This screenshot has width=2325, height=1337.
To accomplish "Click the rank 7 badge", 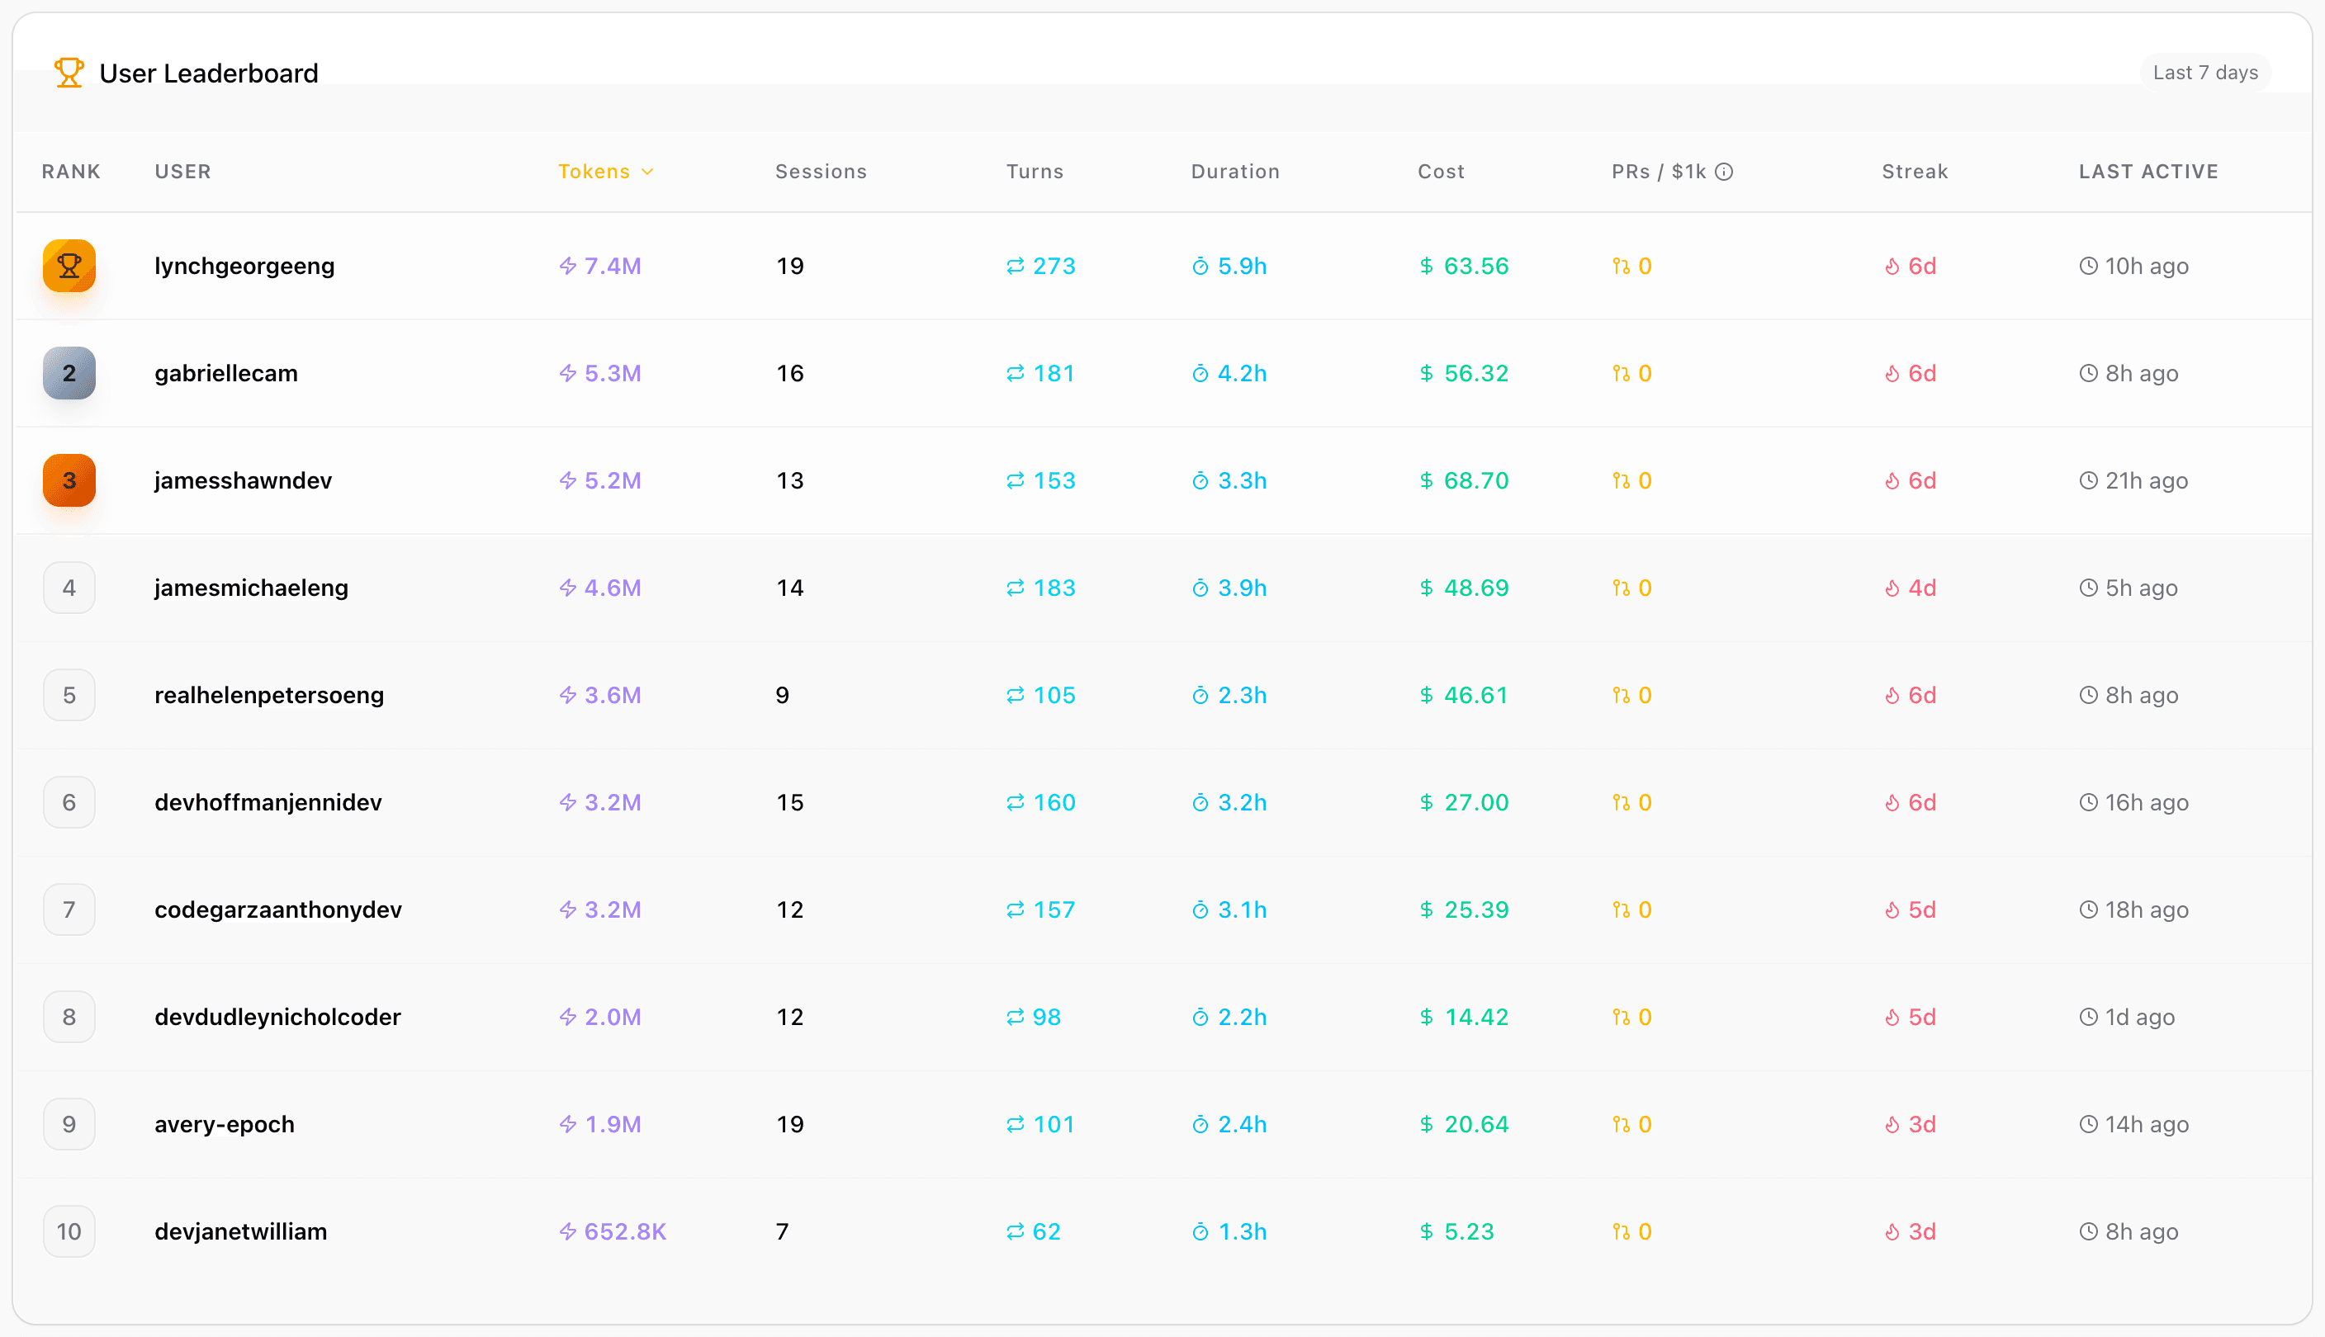I will pyautogui.click(x=69, y=909).
